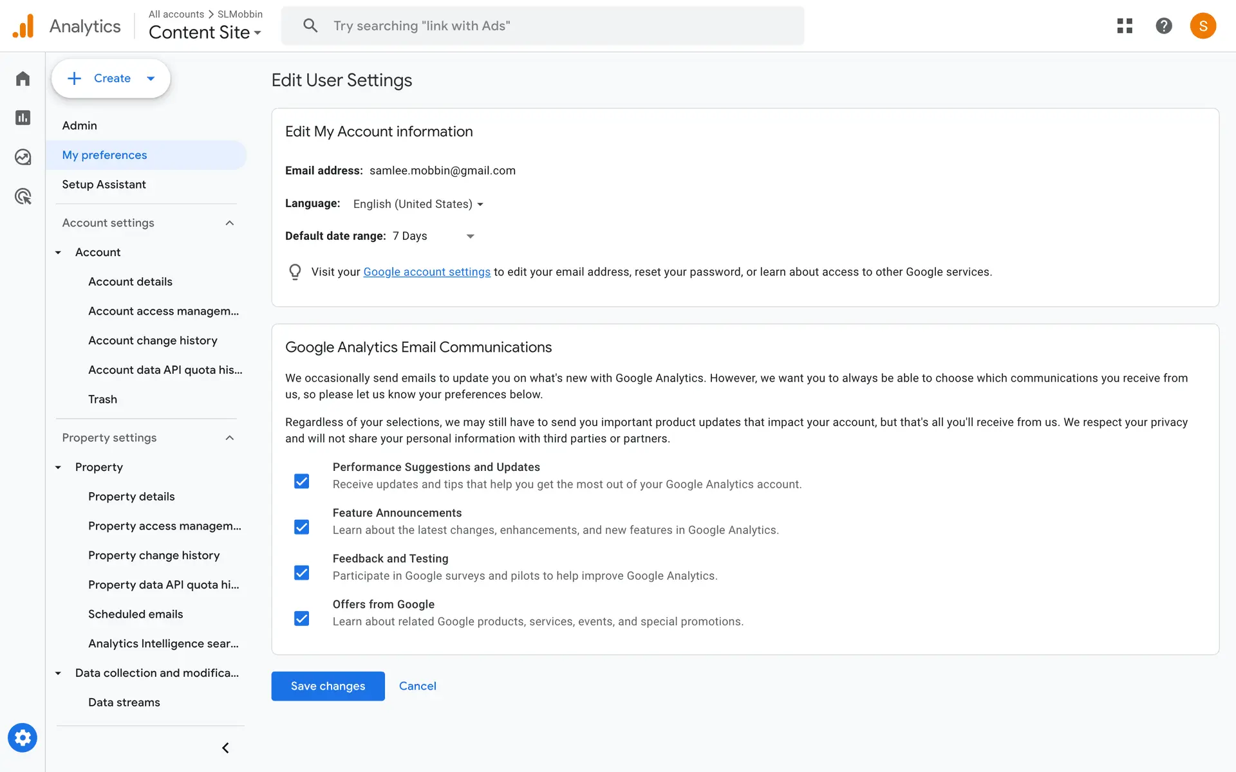Open the Language dropdown
This screenshot has height=772, width=1236.
[x=418, y=204]
